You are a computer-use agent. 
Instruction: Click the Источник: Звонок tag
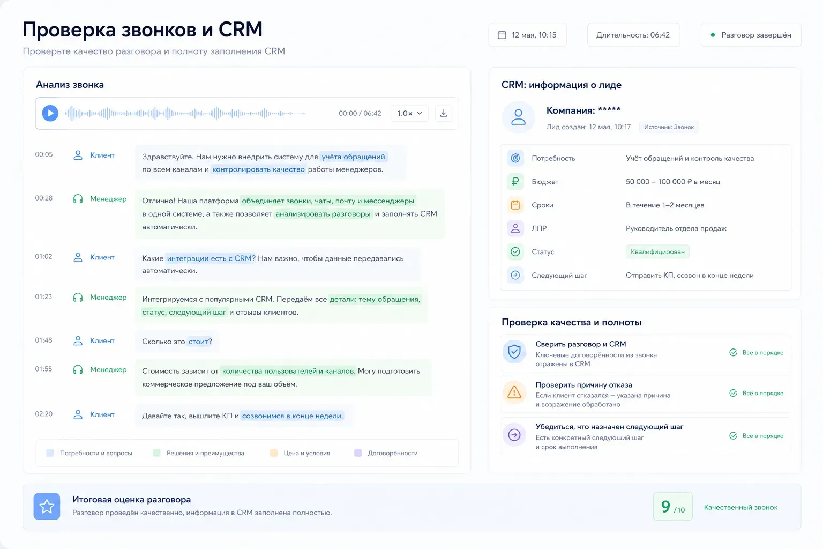coord(669,127)
